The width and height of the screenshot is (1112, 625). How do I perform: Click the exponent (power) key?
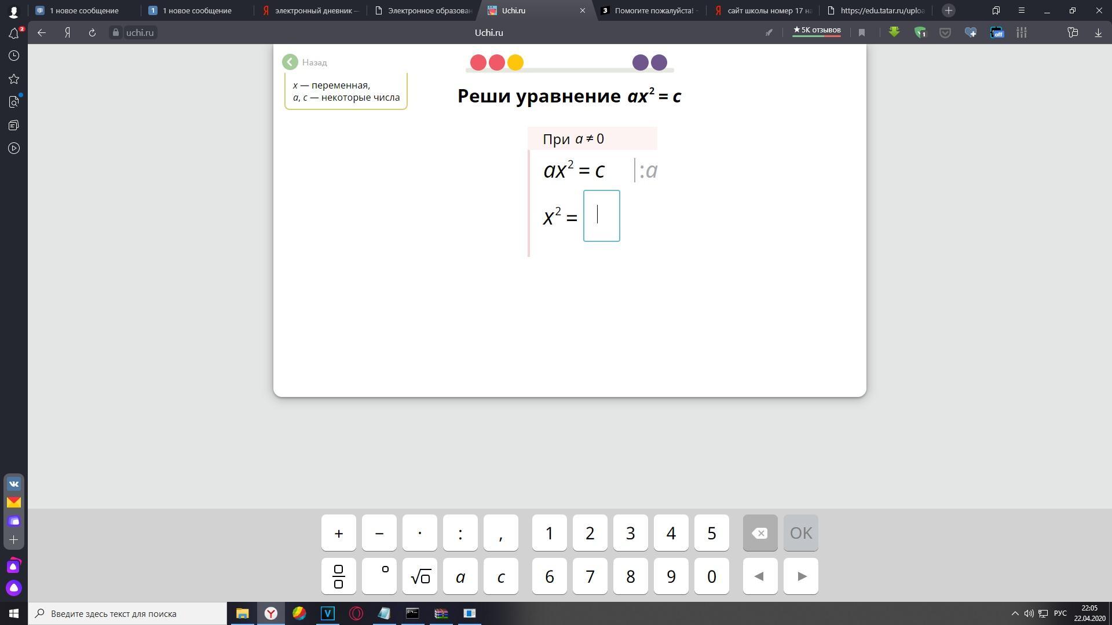pos(379,576)
